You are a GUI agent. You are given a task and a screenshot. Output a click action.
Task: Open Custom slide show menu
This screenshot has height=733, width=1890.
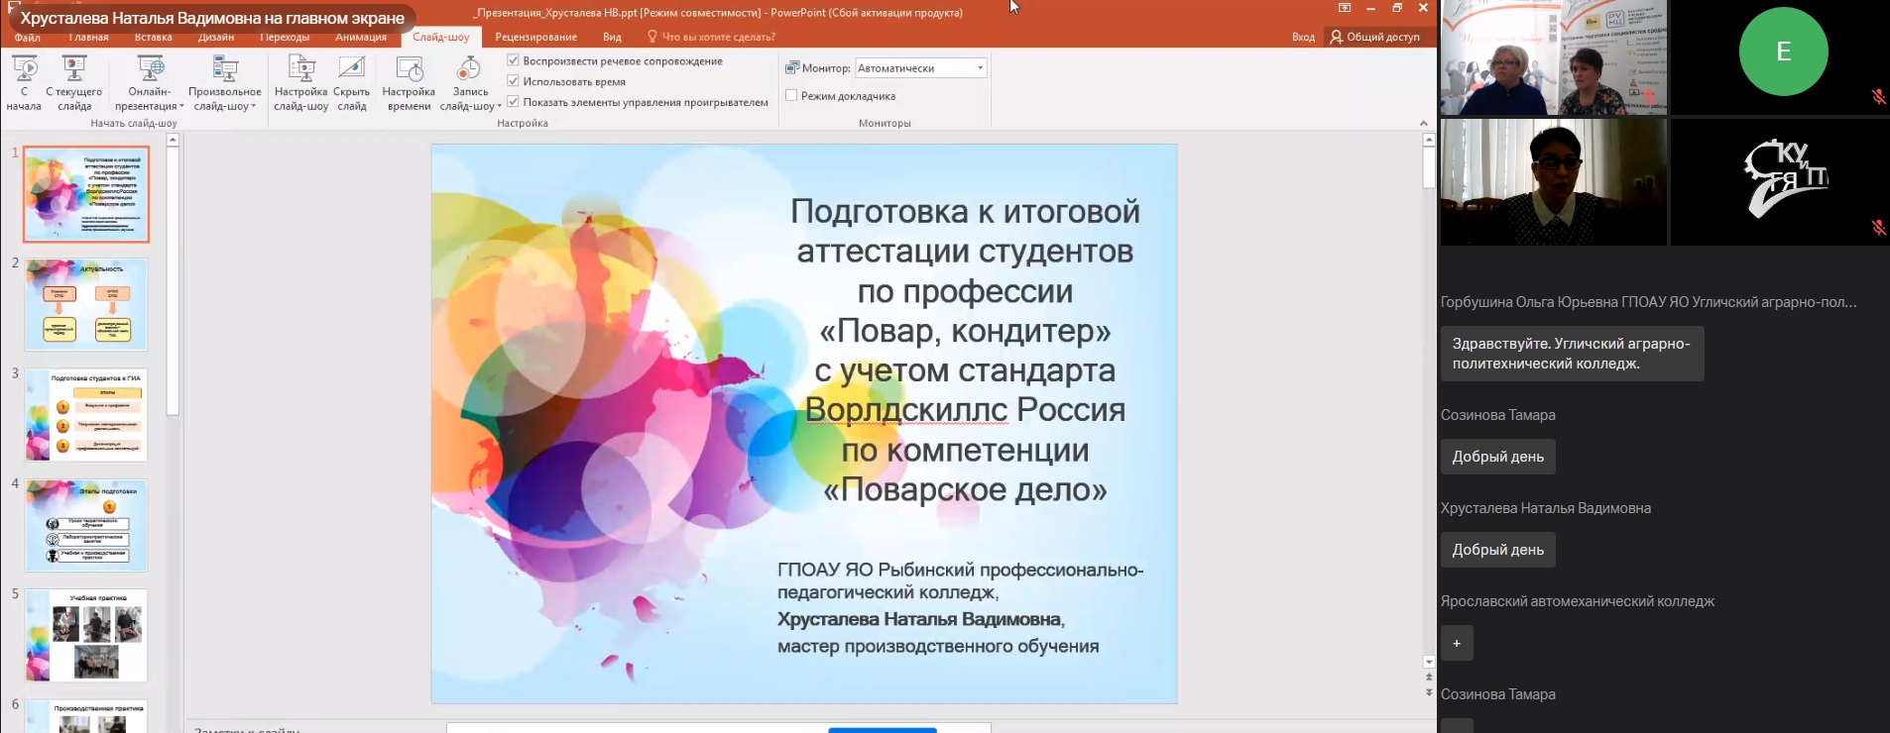pos(225,82)
